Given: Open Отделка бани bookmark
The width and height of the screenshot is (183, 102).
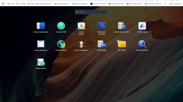Looking at the screenshot, I should (117, 4).
